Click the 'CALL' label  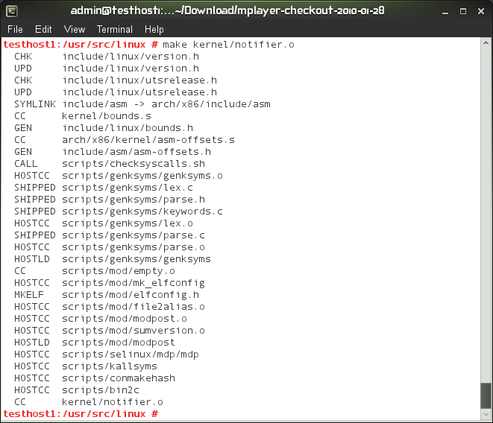(26, 164)
